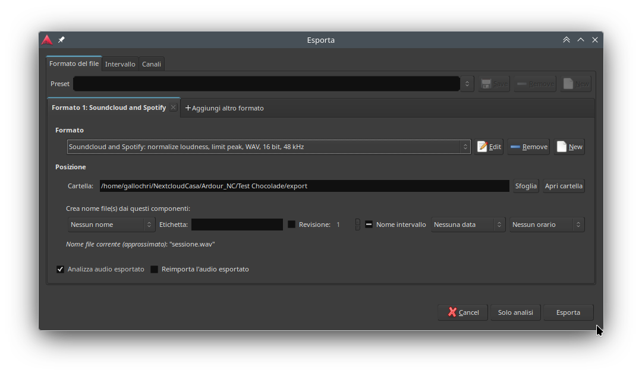The image size is (642, 376).
Task: Uncheck Analizza audio esportato
Action: click(x=60, y=269)
